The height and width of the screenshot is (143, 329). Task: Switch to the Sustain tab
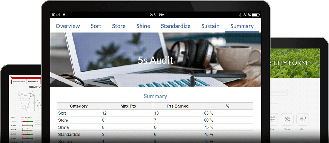pyautogui.click(x=210, y=26)
